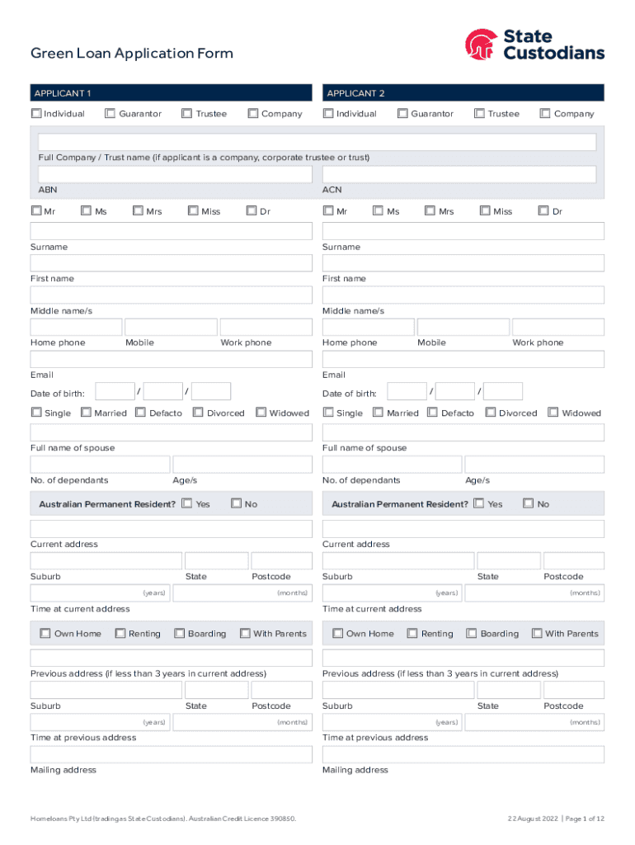Image resolution: width=635 pixels, height=845 pixels.
Task: Click Applicant 2 Mailing address field
Action: tap(463, 755)
